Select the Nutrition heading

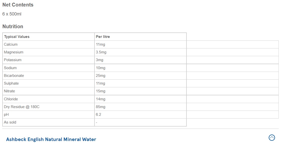(x=13, y=26)
